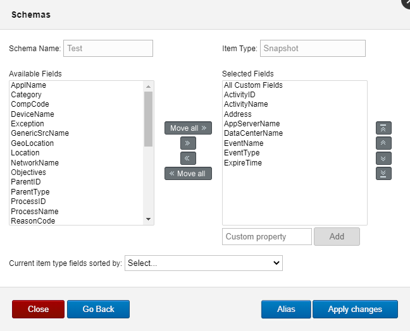Screen dimensions: 410x331
Task: Select DataCenterName in Selected Fields
Action: [253, 133]
